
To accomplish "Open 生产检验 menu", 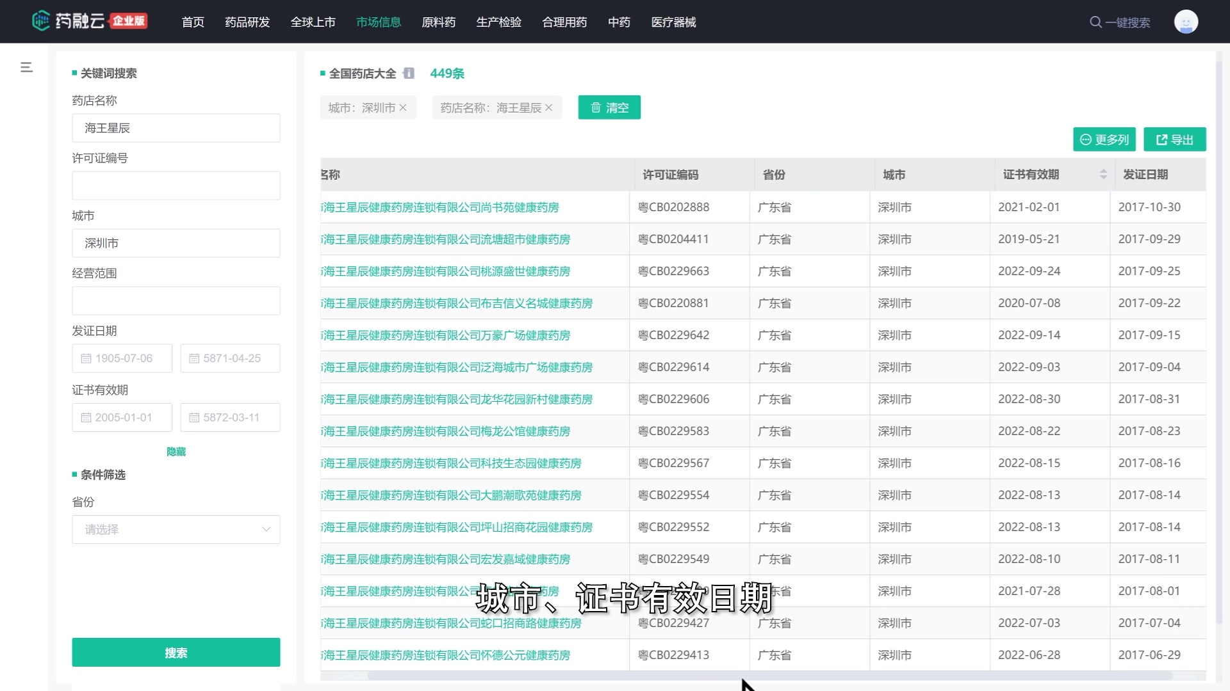I will click(x=499, y=22).
